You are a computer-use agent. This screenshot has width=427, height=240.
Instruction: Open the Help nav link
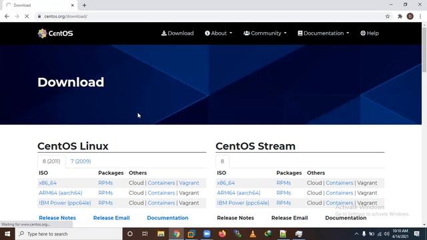click(370, 33)
